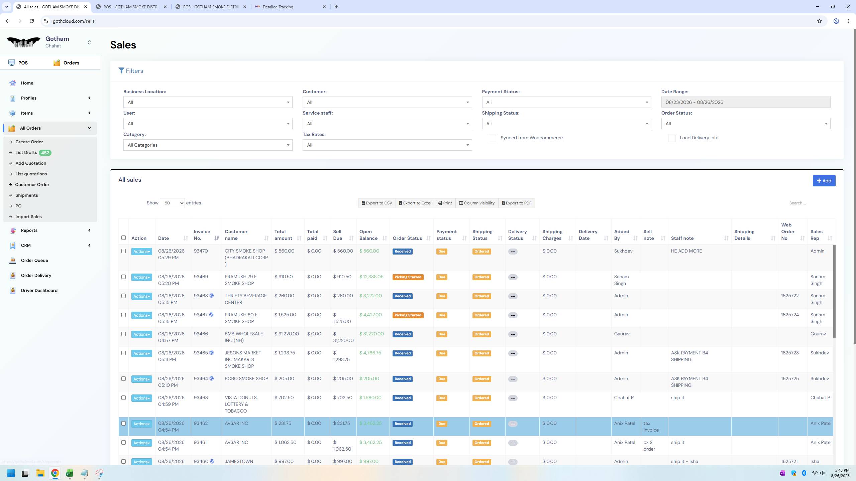Click the POS monitor icon

point(12,63)
